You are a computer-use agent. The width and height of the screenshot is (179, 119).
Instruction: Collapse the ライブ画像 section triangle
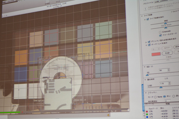142,16
